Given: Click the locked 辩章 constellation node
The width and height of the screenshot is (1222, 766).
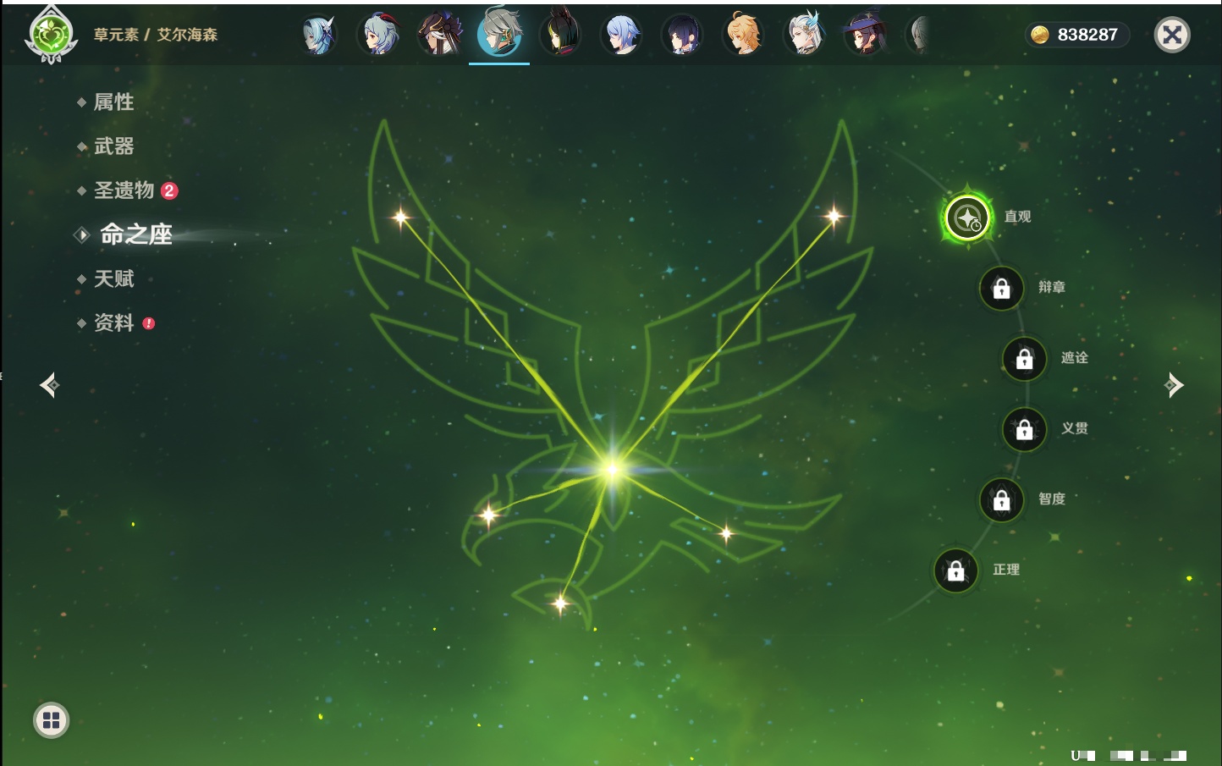Looking at the screenshot, I should [x=1001, y=288].
